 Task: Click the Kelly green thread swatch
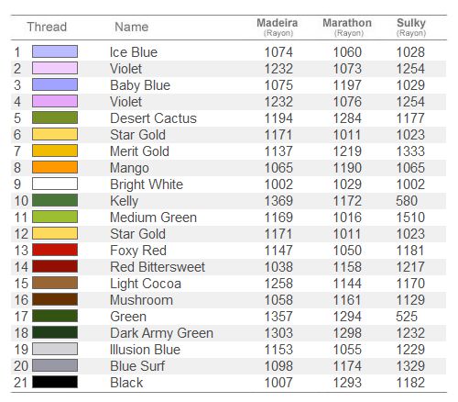click(x=55, y=200)
